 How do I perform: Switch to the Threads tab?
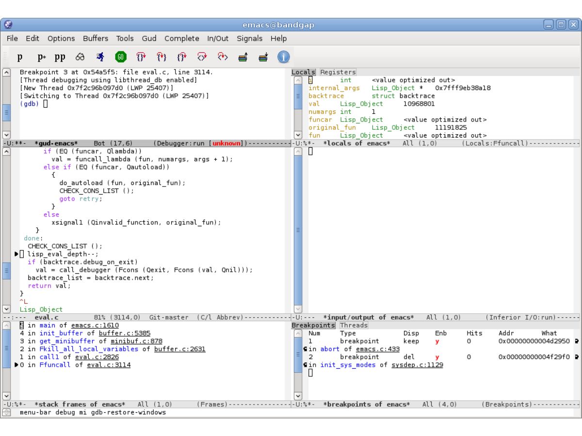(354, 325)
